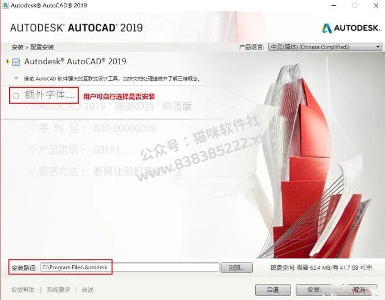
Task: Click the language dropdown arrow
Action: coord(378,47)
